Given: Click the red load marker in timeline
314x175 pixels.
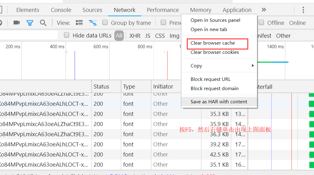Looking at the screenshot, I should point(167,65).
